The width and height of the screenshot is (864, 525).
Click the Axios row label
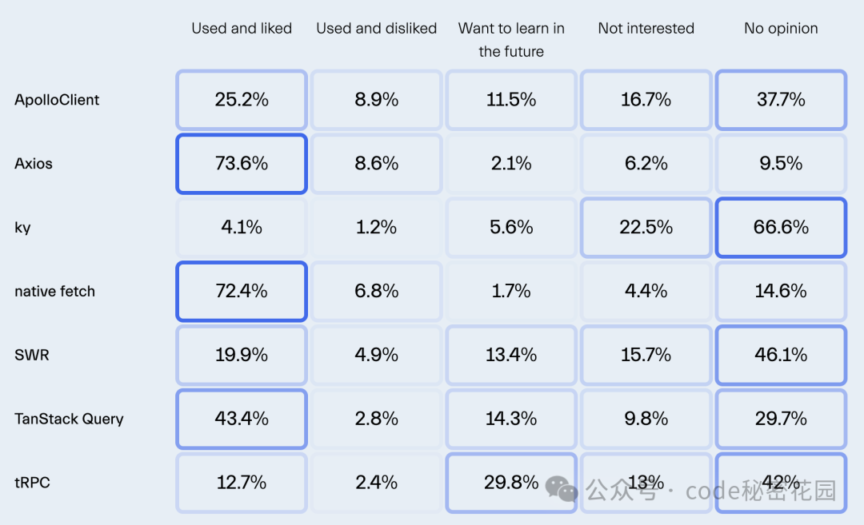33,164
